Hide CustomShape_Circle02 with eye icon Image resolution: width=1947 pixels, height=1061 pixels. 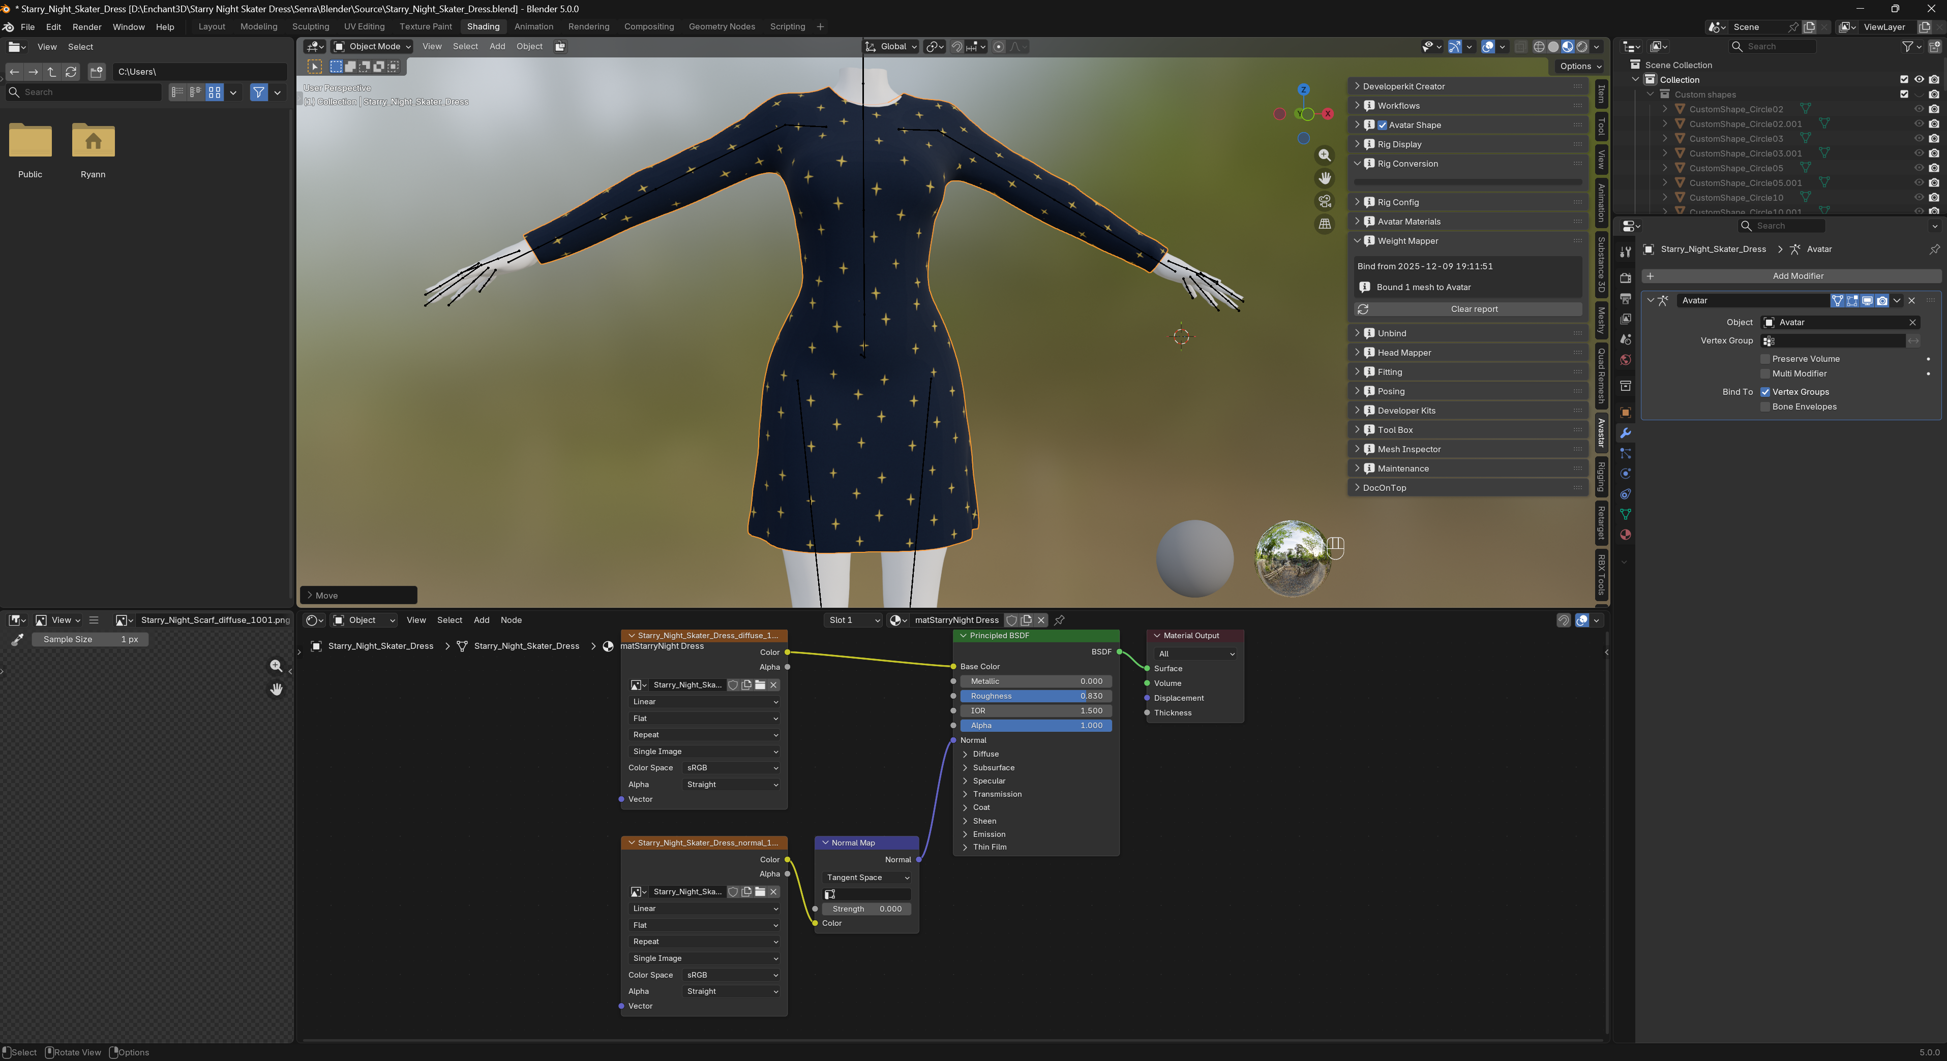pyautogui.click(x=1919, y=109)
